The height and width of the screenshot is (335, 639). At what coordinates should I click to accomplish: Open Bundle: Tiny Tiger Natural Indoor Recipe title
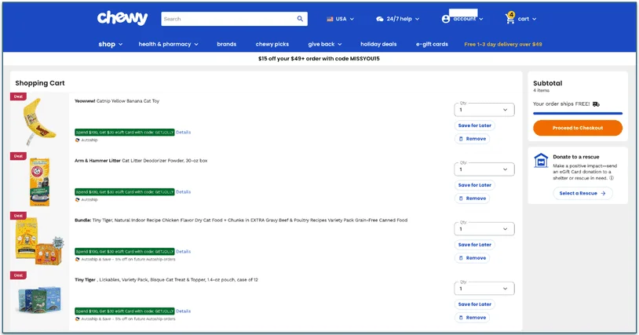click(241, 220)
